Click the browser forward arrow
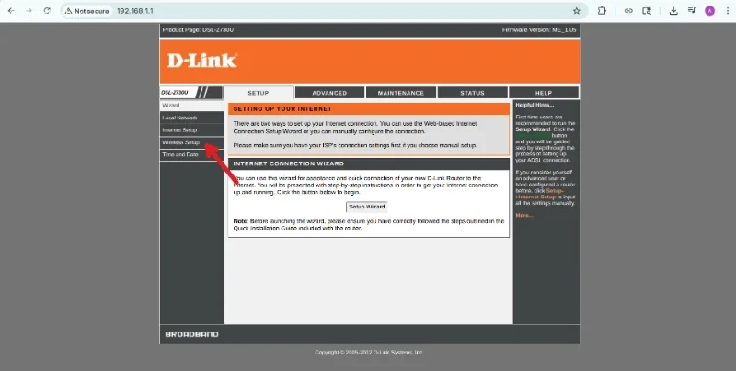 click(x=29, y=11)
